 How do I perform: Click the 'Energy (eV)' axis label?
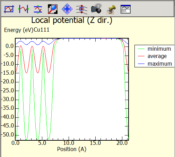pos(19,30)
